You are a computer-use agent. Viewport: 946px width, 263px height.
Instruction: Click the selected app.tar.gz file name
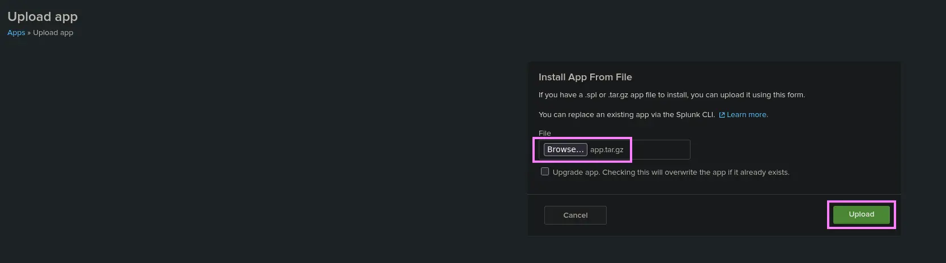pos(607,150)
